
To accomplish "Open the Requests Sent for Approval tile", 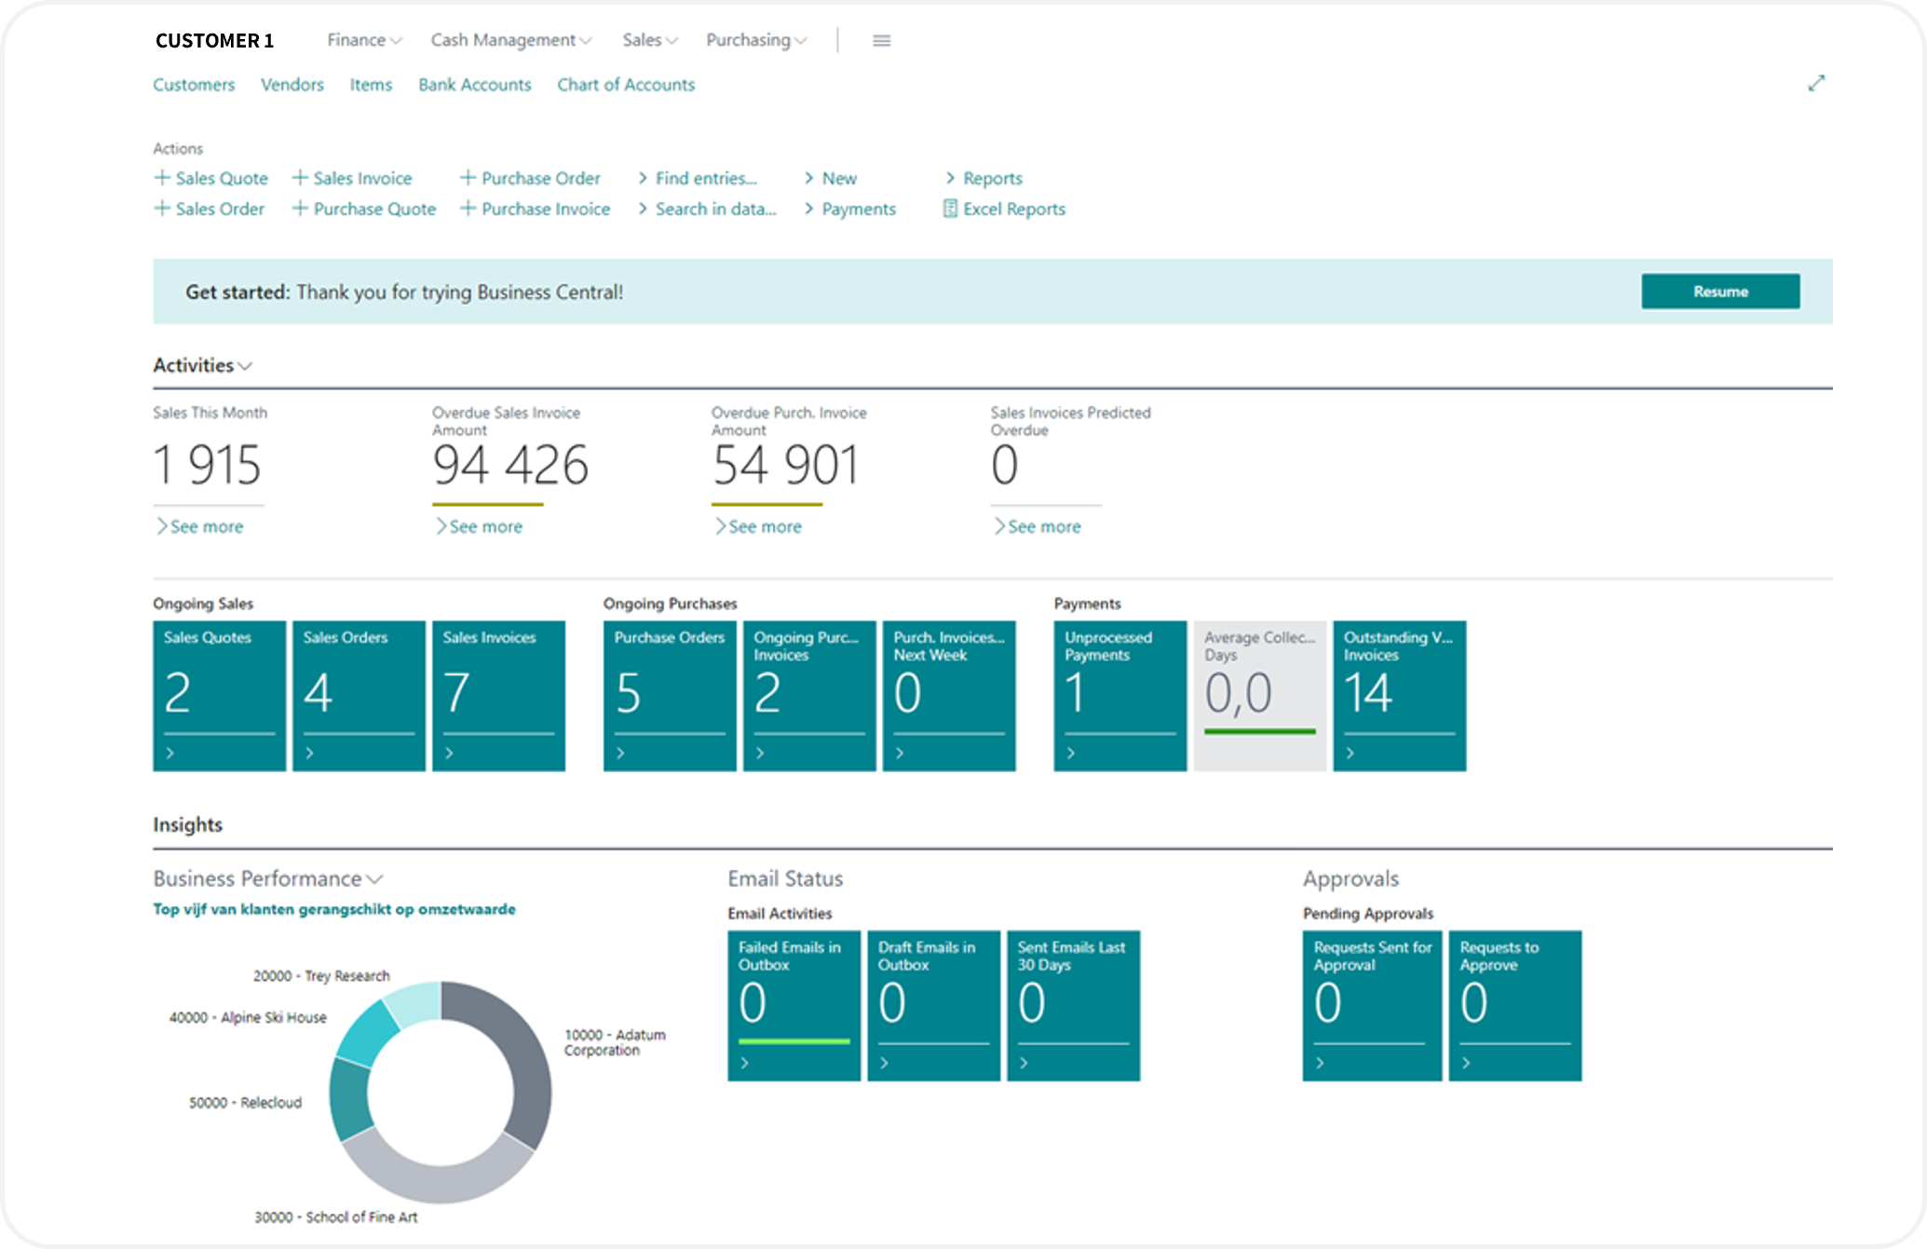I will [1372, 1006].
